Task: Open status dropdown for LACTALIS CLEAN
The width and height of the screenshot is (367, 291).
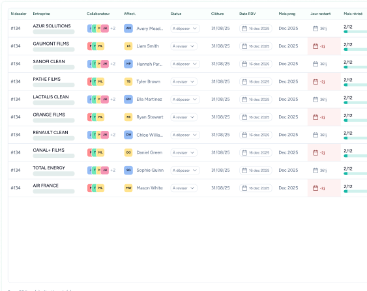Action: pyautogui.click(x=185, y=100)
